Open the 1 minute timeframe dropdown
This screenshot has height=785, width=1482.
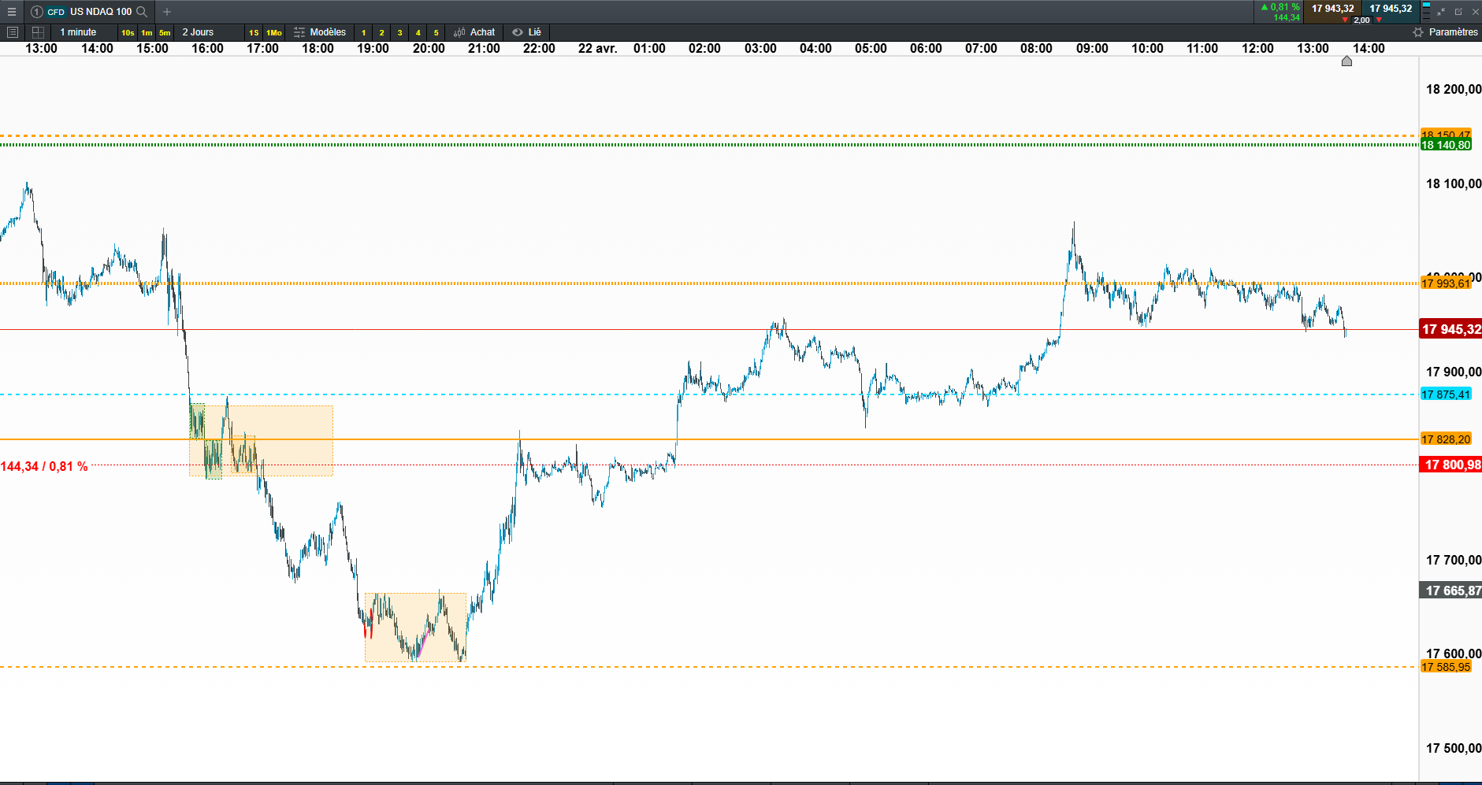(78, 32)
